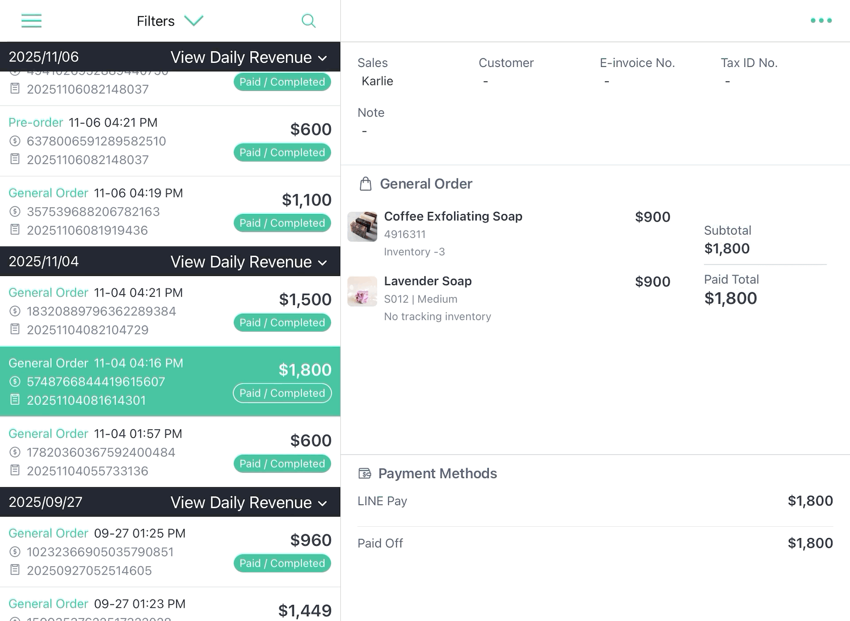
Task: Open the hamburger menu icon
Action: pyautogui.click(x=31, y=21)
